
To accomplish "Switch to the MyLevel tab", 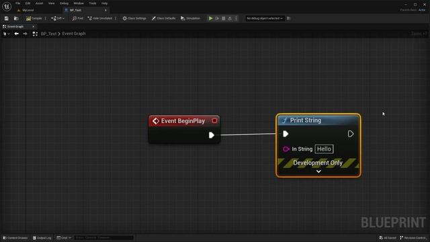I will 28,10.
